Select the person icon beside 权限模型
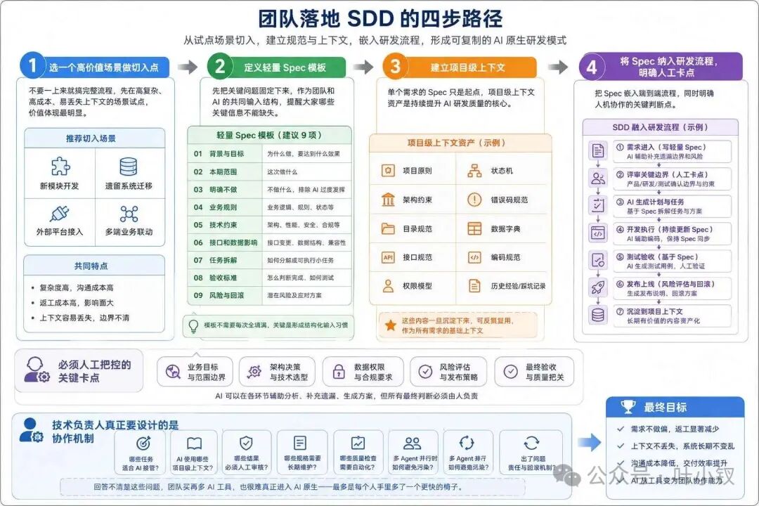 point(388,286)
